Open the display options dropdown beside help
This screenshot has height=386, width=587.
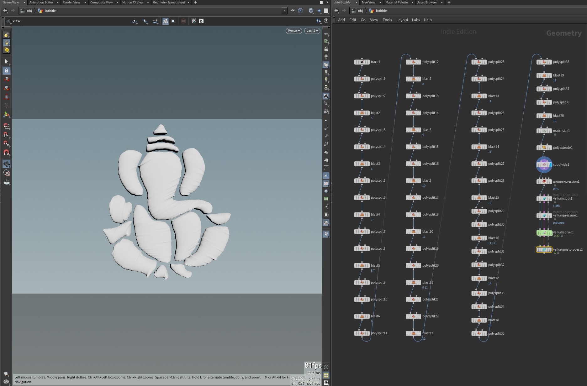point(319,21)
